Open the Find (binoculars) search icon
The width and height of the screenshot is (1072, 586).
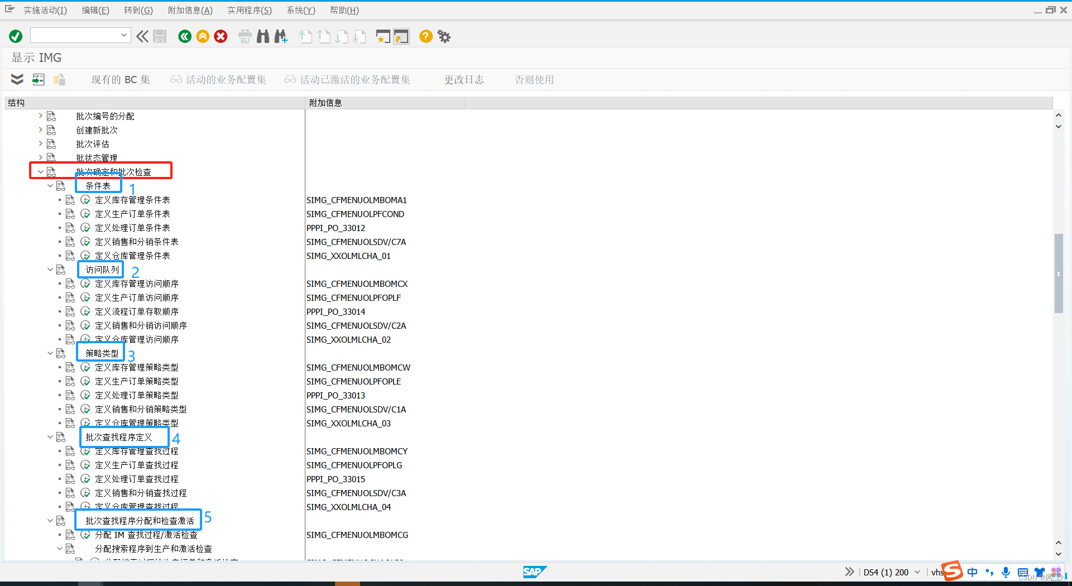click(x=262, y=36)
